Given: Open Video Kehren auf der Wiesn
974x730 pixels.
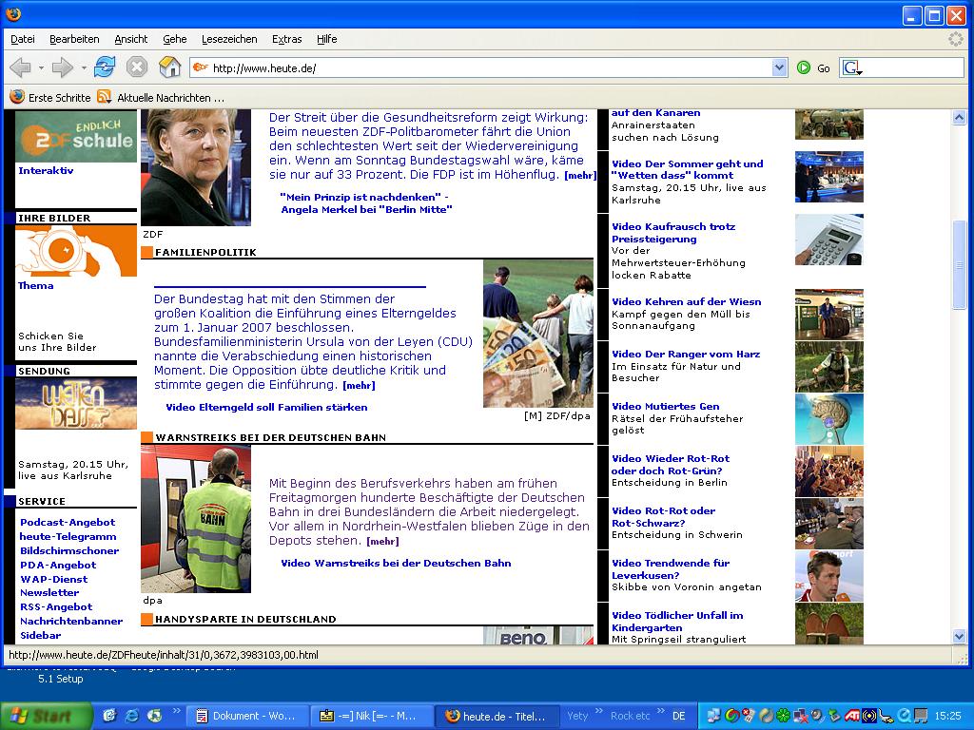Looking at the screenshot, I should 687,302.
